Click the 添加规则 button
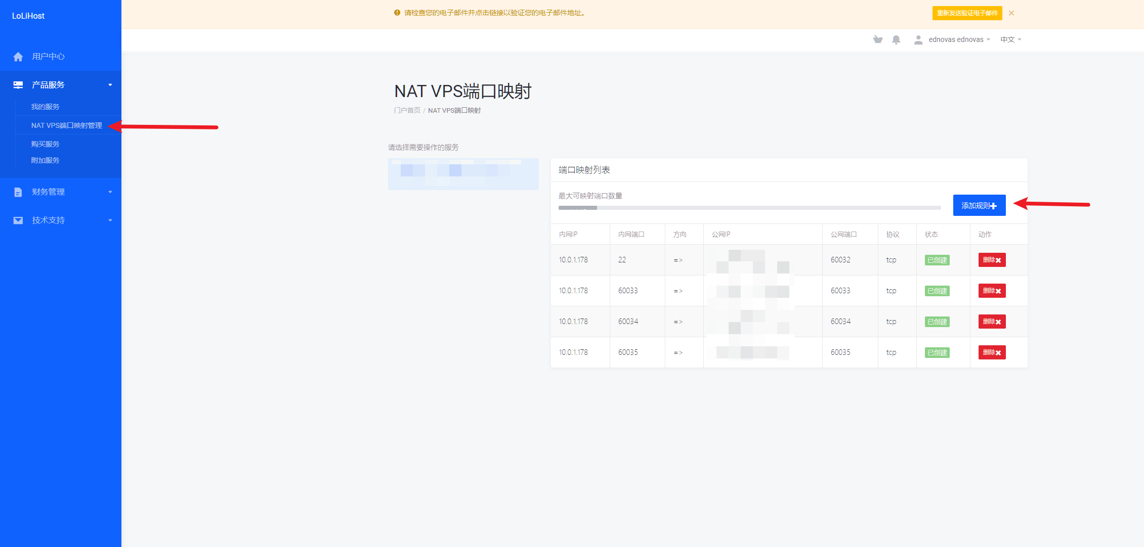 pos(979,205)
